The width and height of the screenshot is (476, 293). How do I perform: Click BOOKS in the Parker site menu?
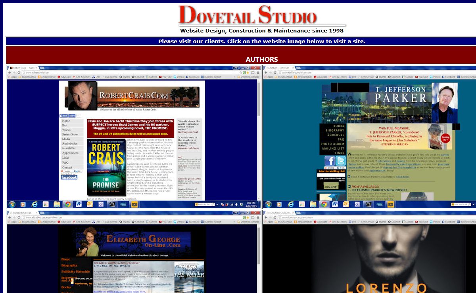[339, 126]
